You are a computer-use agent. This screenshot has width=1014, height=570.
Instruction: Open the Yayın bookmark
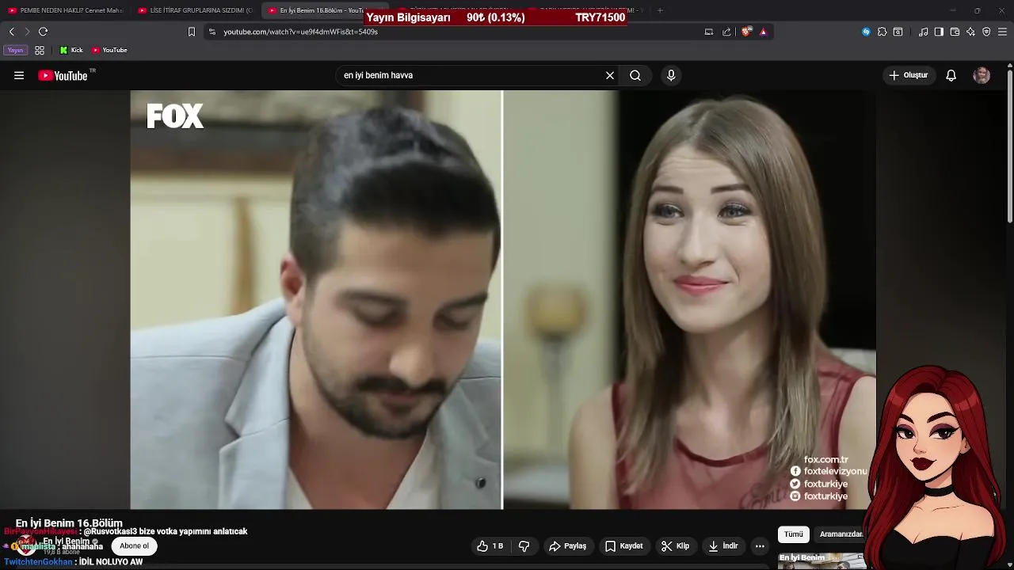pyautogui.click(x=15, y=50)
